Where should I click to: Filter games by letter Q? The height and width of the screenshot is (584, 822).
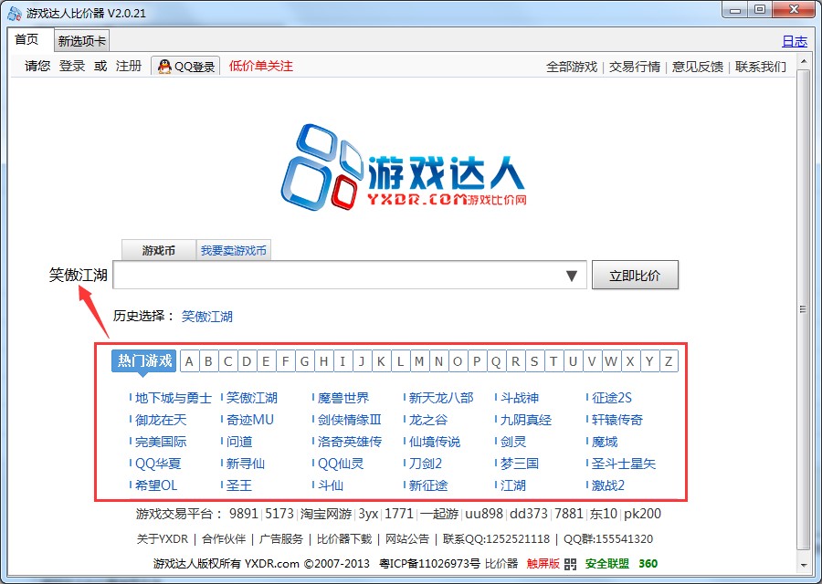point(496,361)
